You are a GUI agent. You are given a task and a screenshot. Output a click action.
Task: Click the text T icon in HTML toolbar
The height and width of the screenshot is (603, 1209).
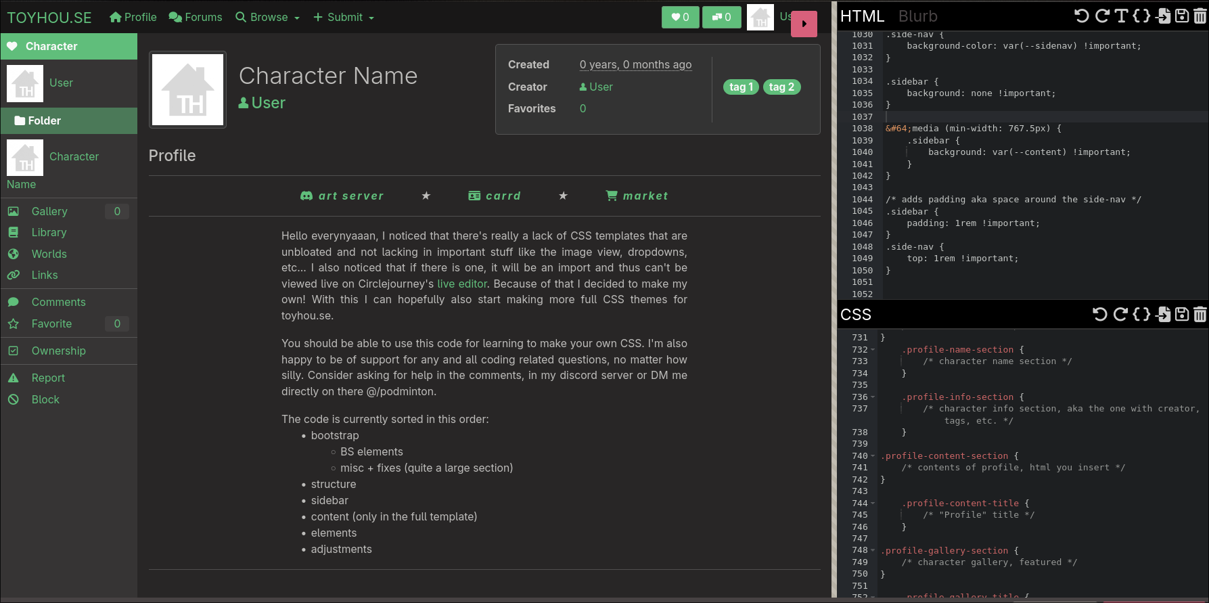(x=1122, y=16)
